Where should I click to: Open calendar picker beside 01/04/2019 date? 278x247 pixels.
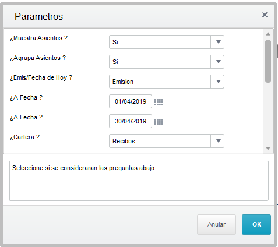(159, 101)
